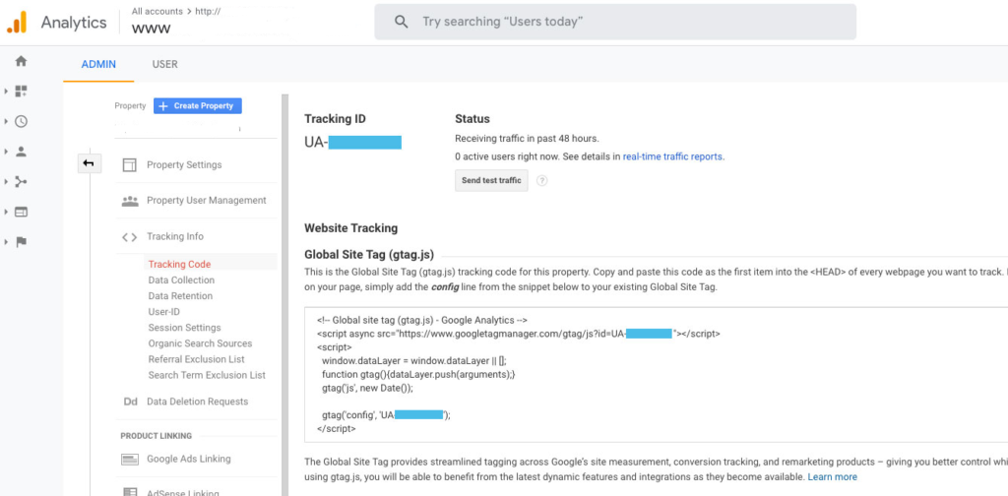The height and width of the screenshot is (496, 1008).
Task: Click the Global Site Tag (gtag.js) heading
Action: point(369,254)
